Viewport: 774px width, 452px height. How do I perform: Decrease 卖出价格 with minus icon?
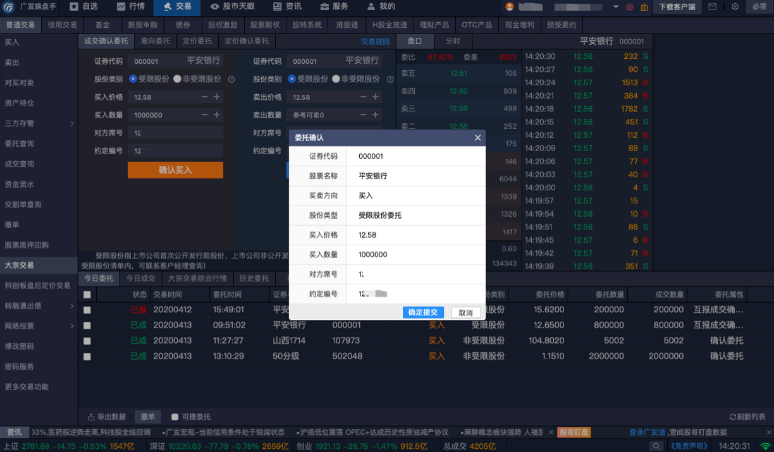tap(363, 97)
